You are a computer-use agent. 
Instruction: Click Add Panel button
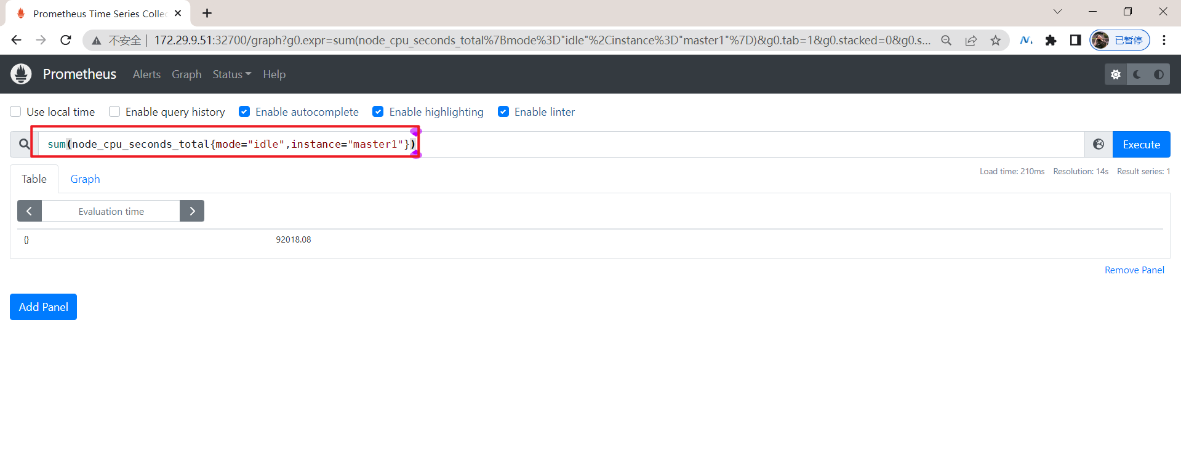coord(43,307)
